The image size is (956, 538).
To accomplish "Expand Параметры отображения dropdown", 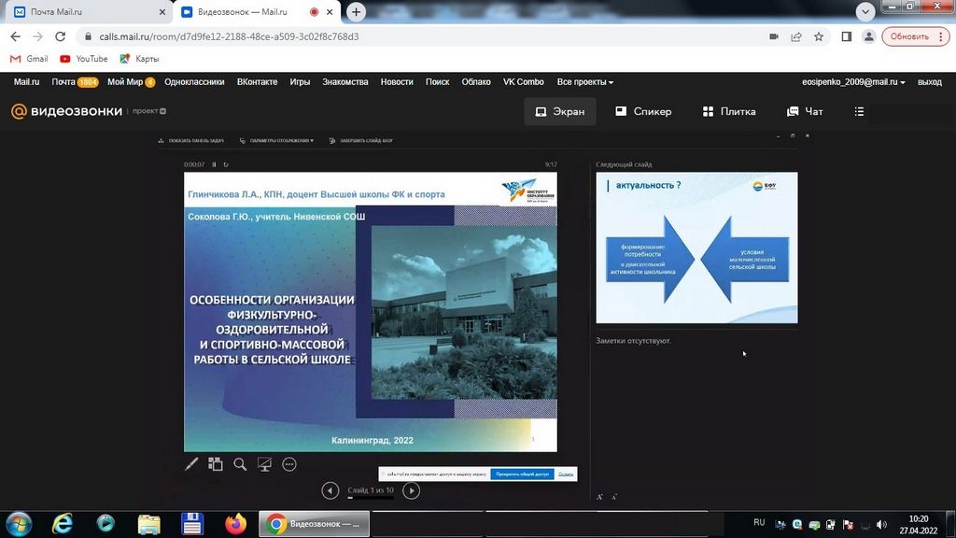I will point(279,141).
